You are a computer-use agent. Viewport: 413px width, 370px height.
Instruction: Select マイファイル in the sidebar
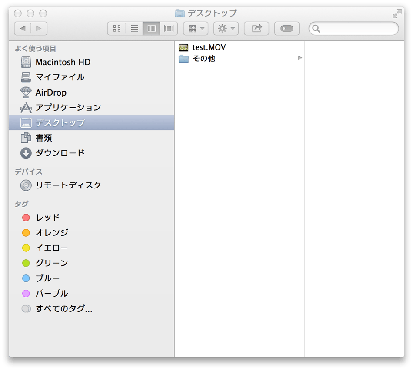(60, 77)
